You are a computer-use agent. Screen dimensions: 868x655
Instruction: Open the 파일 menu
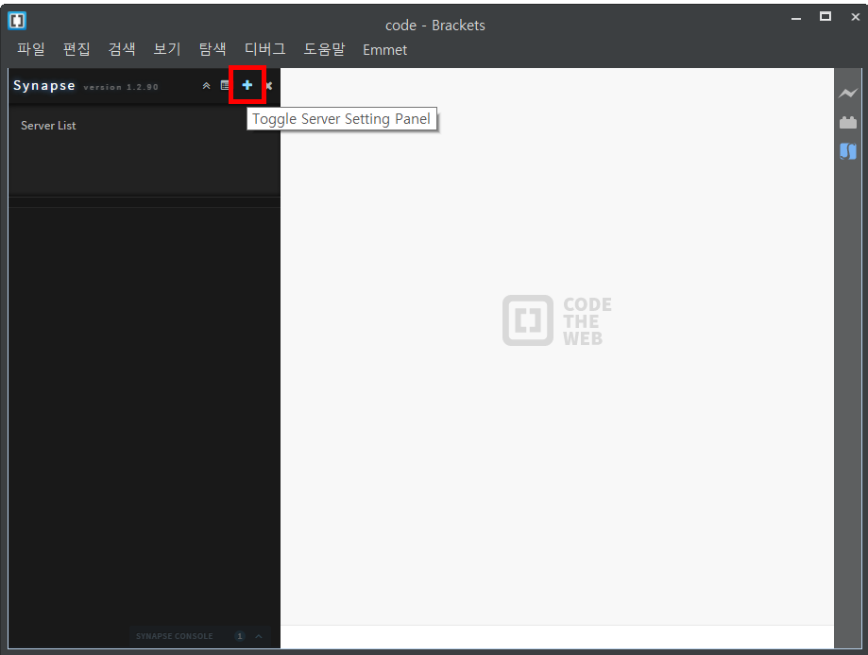point(31,49)
